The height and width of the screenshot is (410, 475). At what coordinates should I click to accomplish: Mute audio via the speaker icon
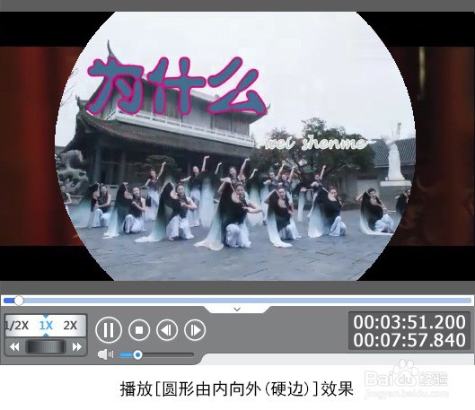[105, 354]
